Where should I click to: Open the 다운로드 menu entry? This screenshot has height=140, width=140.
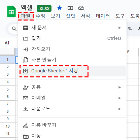coord(72,109)
